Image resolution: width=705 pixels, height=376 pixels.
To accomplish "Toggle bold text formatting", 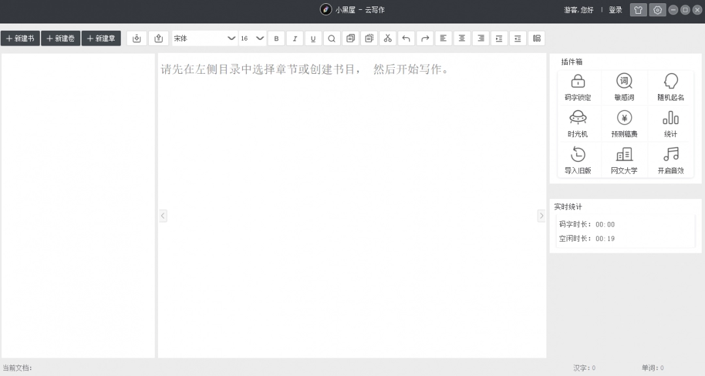I will [276, 39].
